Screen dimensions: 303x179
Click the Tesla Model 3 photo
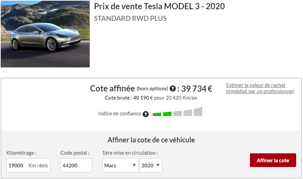45,34
